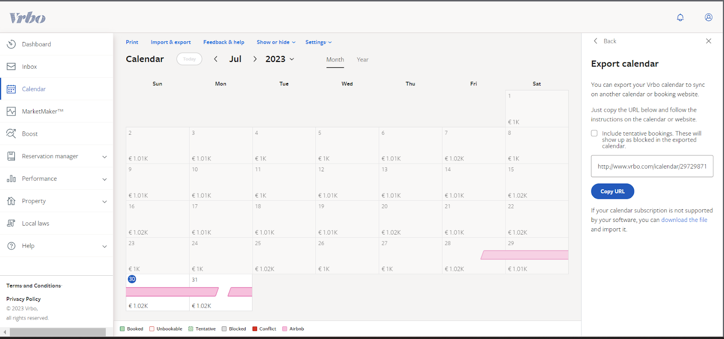Screen dimensions: 724x339
Task: Switch to Year view tab
Action: [362, 60]
